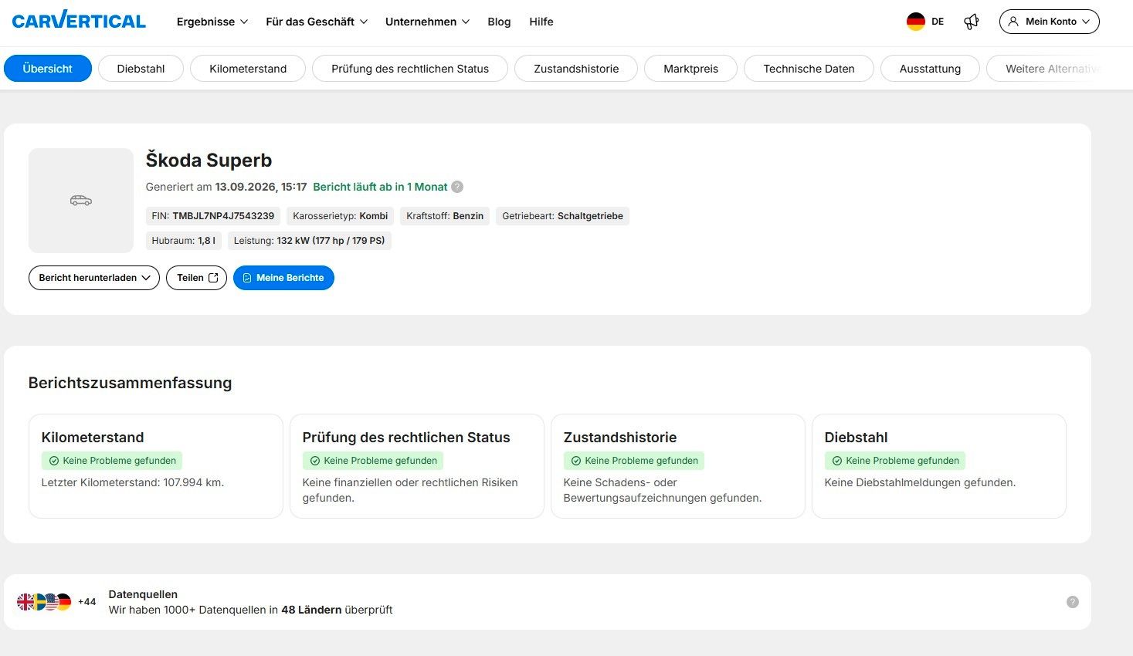This screenshot has width=1133, height=656.
Task: Open the Bericht herunterladen dropdown
Action: pos(94,278)
